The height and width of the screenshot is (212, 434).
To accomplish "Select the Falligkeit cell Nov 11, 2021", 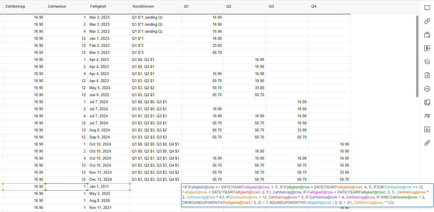I will tap(109, 207).
